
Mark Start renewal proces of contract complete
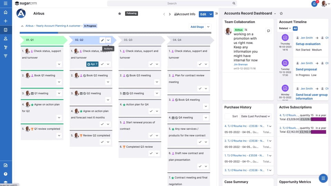(x=151, y=135)
